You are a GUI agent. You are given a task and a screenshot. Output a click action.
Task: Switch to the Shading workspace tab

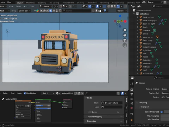[x=81, y=2]
